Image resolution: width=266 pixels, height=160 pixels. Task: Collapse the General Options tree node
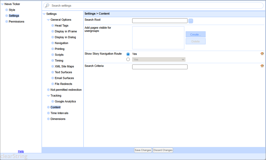pos(48,20)
